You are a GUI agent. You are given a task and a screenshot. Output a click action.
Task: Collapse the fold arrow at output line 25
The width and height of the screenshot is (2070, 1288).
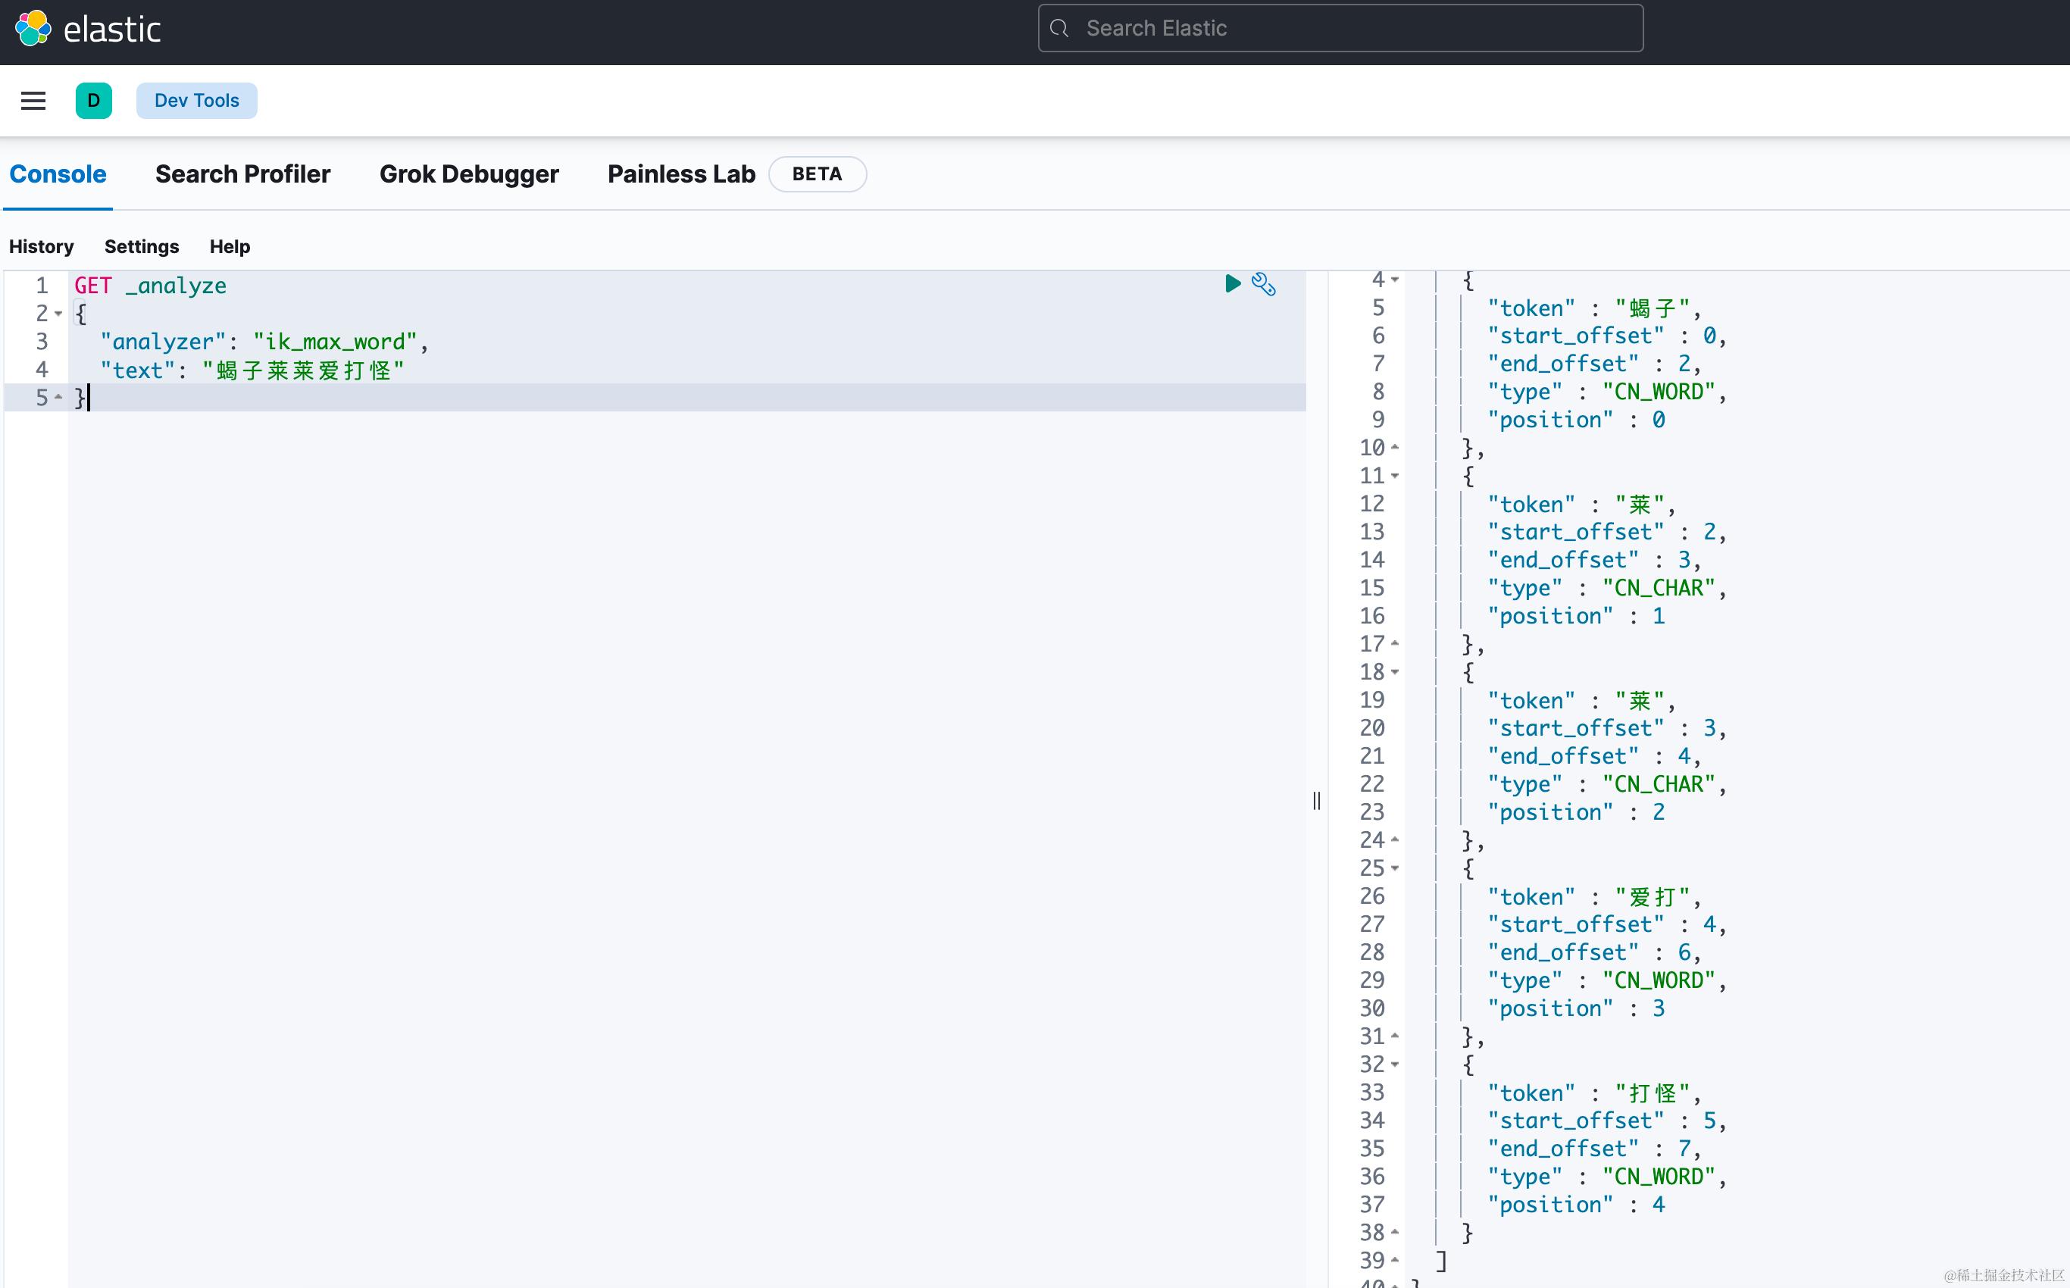(x=1394, y=868)
